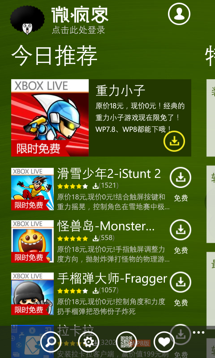Open the 手榴弹大师-Fragger title text
This screenshot has width=215, height=358.
pos(112,278)
